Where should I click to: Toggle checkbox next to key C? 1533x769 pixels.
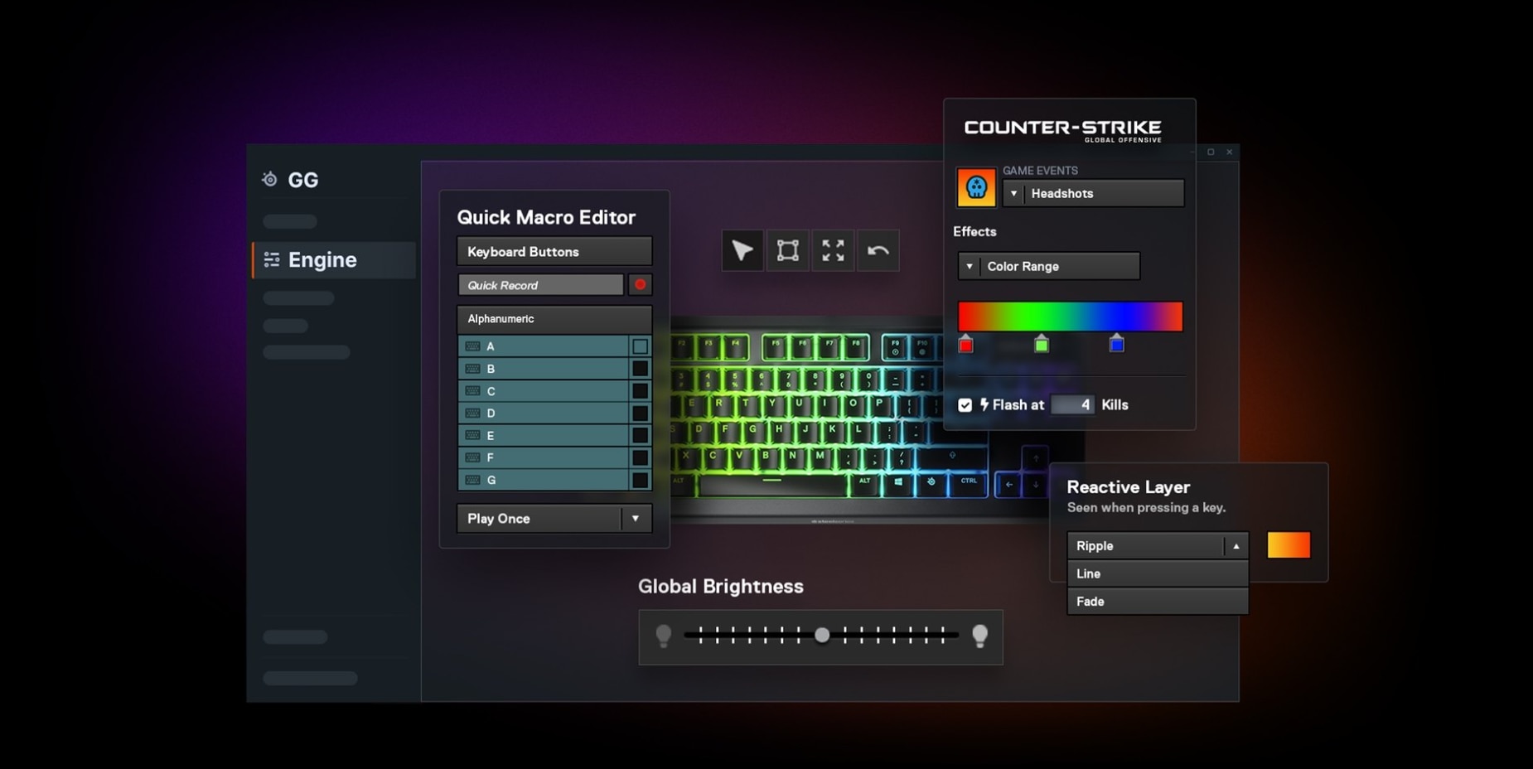pos(640,391)
